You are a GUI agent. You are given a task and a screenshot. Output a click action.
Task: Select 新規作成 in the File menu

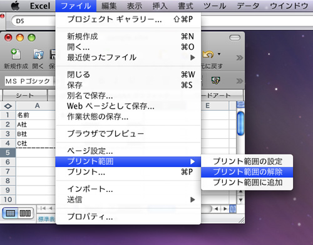tap(128, 36)
